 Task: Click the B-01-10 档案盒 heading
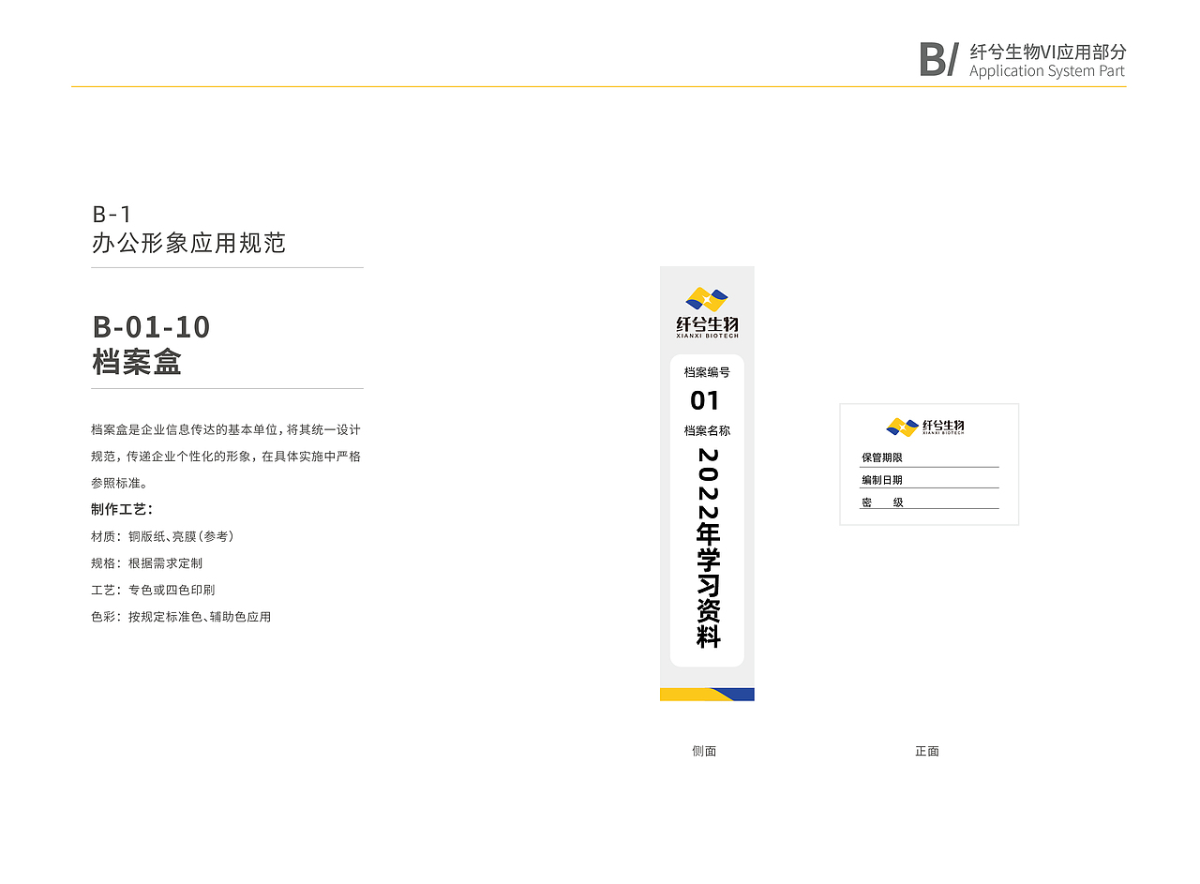pos(151,343)
